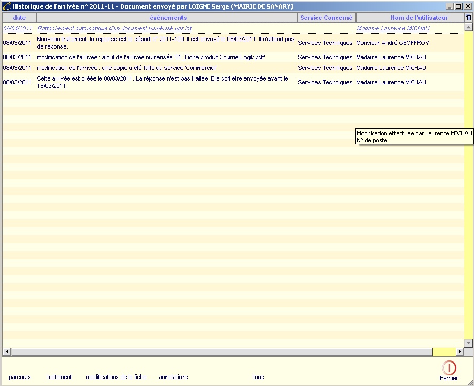Select the annotations filter
The height and width of the screenshot is (386, 474).
(x=173, y=377)
